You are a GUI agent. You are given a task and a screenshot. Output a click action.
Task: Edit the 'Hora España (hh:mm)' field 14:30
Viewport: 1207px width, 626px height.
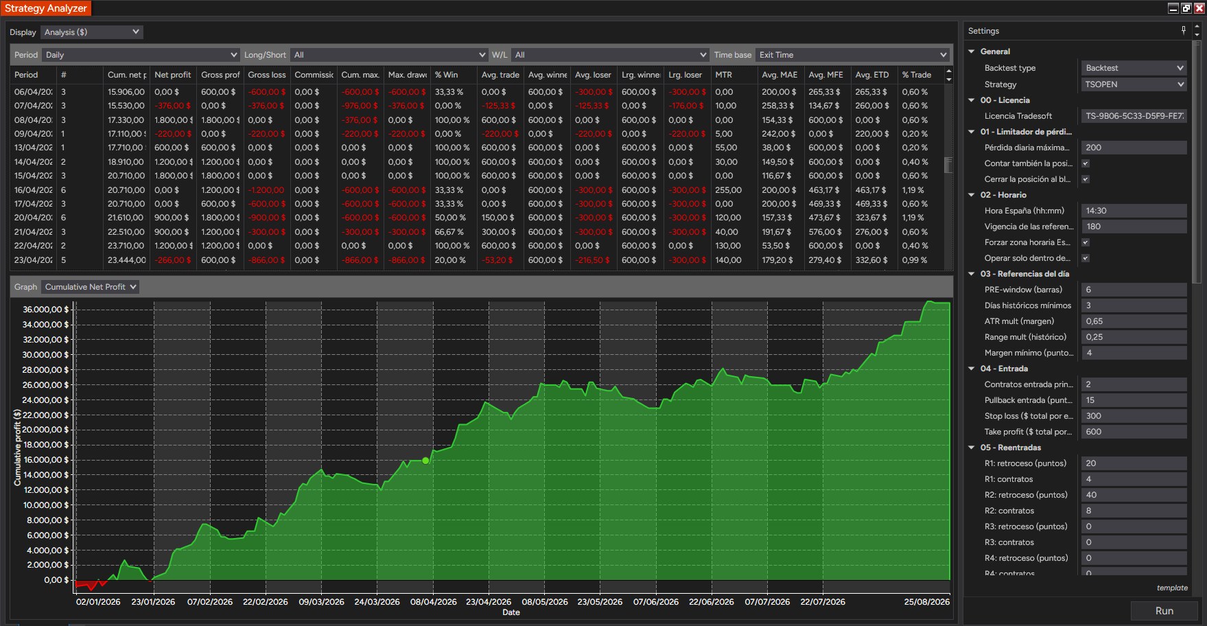(x=1134, y=211)
